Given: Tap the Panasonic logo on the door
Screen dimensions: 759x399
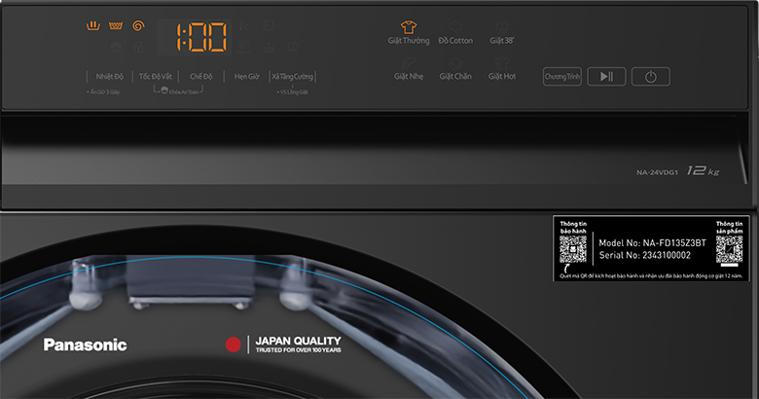Looking at the screenshot, I should pyautogui.click(x=86, y=345).
